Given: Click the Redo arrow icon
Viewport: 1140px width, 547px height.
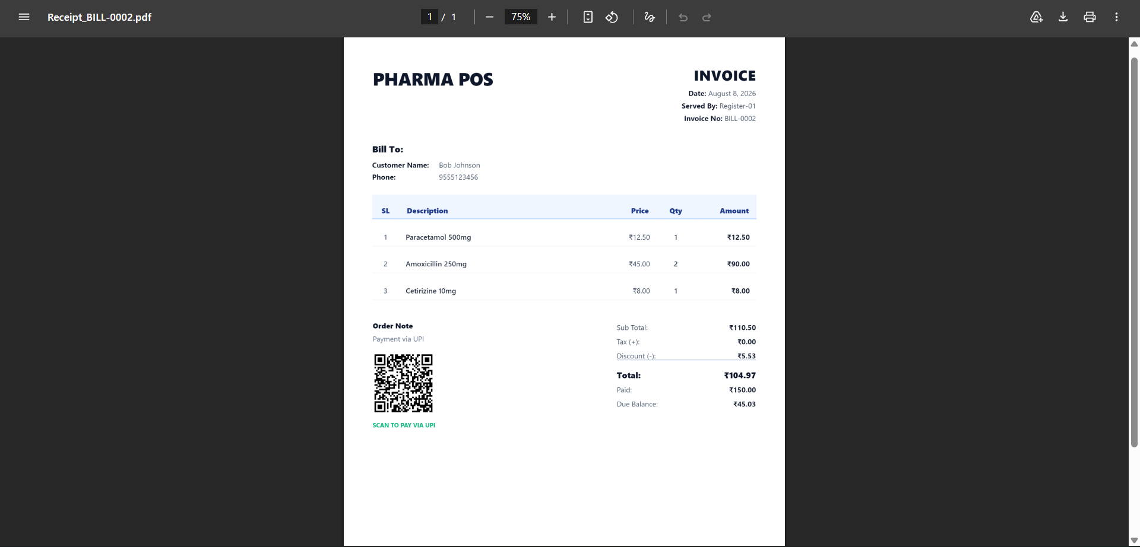Looking at the screenshot, I should (x=707, y=17).
